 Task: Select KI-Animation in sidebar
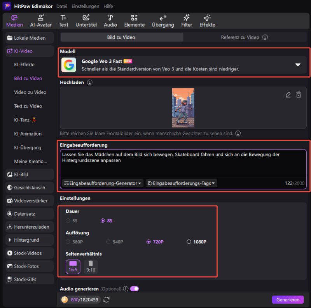coord(28,134)
